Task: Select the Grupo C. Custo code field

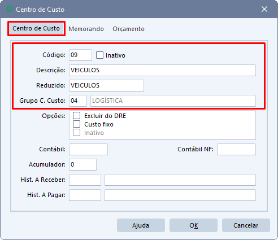Action: pyautogui.click(x=78, y=101)
